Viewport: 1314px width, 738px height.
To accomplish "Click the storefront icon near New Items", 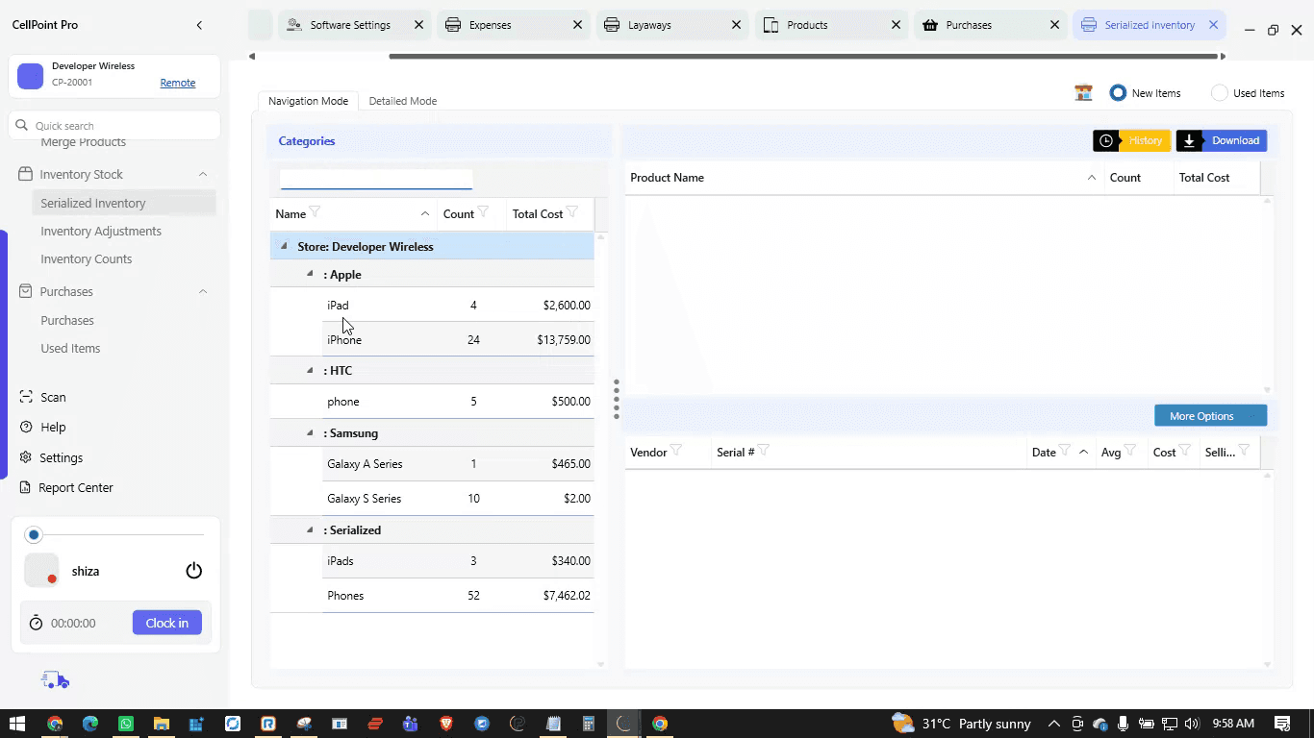I will pos(1084,93).
